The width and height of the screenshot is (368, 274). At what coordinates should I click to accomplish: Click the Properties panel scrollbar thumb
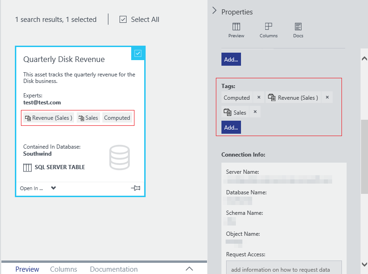point(364,157)
